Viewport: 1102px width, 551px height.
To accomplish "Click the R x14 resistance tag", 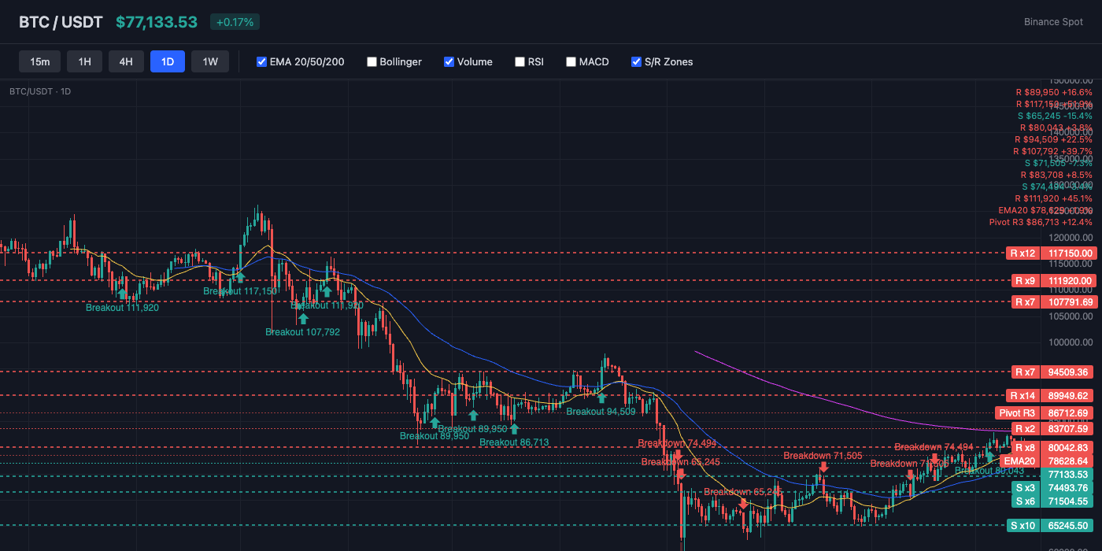I will [1022, 395].
